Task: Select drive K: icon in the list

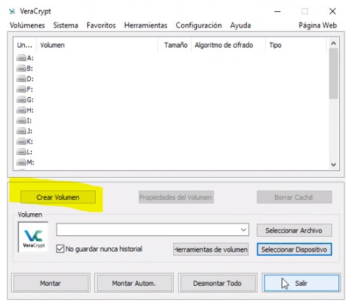Action: 21,142
